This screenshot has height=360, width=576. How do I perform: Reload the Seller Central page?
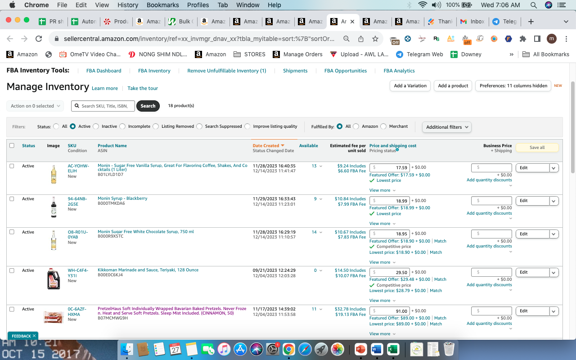[39, 39]
